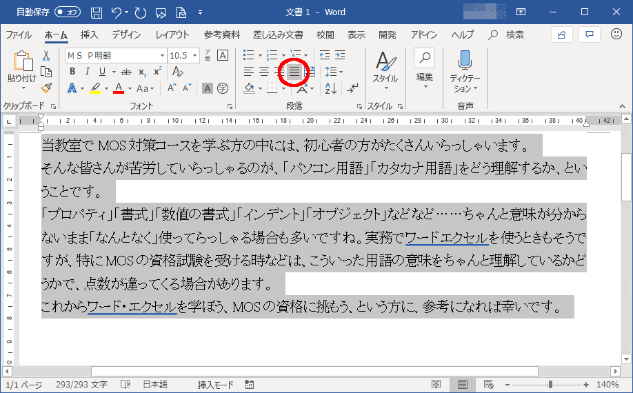Toggle Subscript formatting

click(142, 72)
